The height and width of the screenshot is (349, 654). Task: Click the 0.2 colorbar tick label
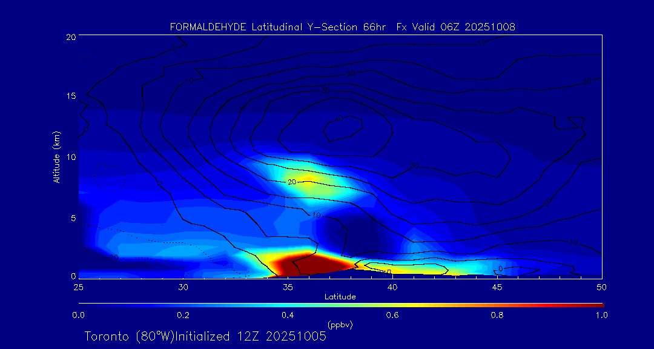183,315
